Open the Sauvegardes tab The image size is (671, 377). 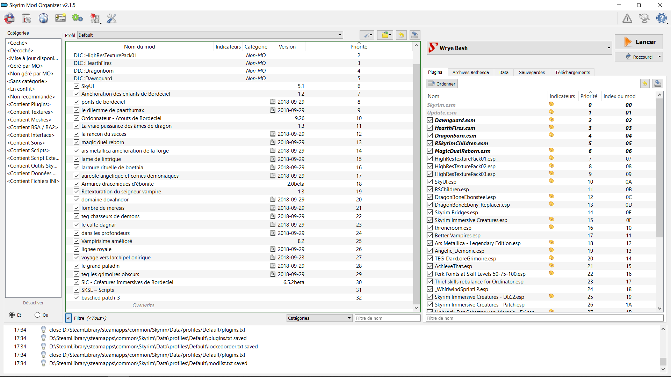[532, 72]
